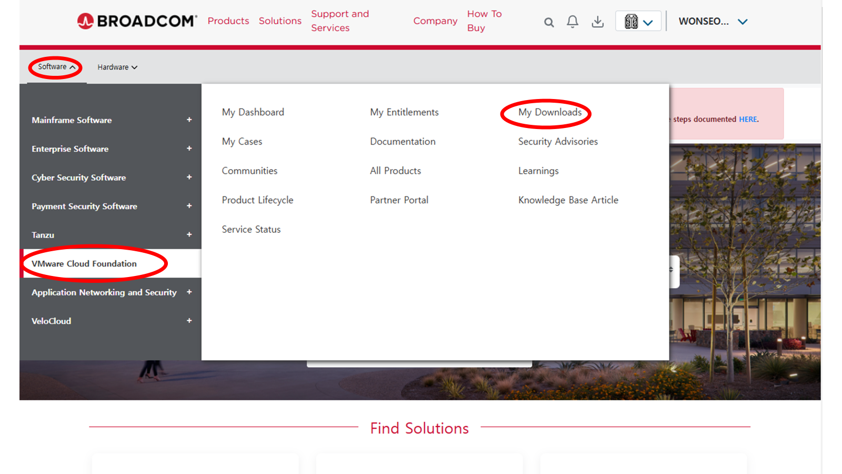The image size is (842, 474).
Task: Expand the Hardware dropdown
Action: click(x=117, y=67)
